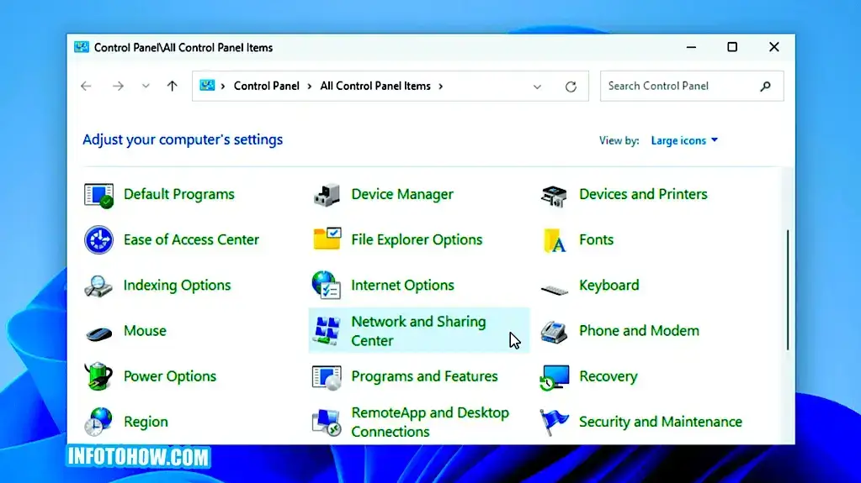Click the Device Manager link text
This screenshot has width=861, height=483.
(402, 194)
